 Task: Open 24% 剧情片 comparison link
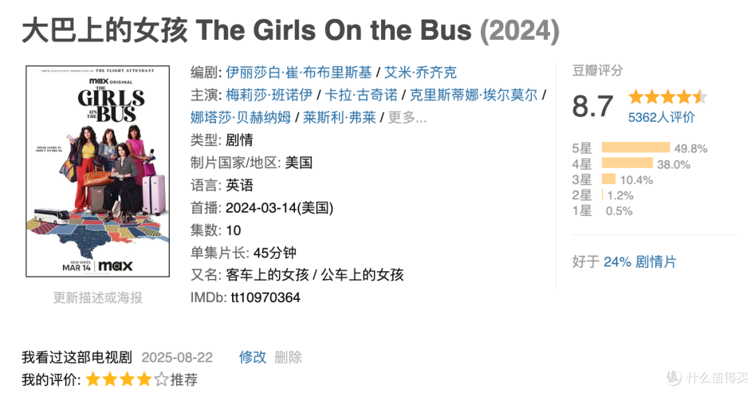click(640, 262)
